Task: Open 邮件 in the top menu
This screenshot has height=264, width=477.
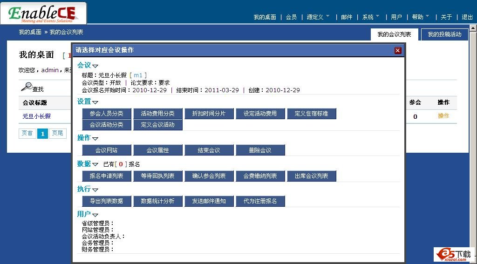Action: click(x=347, y=17)
